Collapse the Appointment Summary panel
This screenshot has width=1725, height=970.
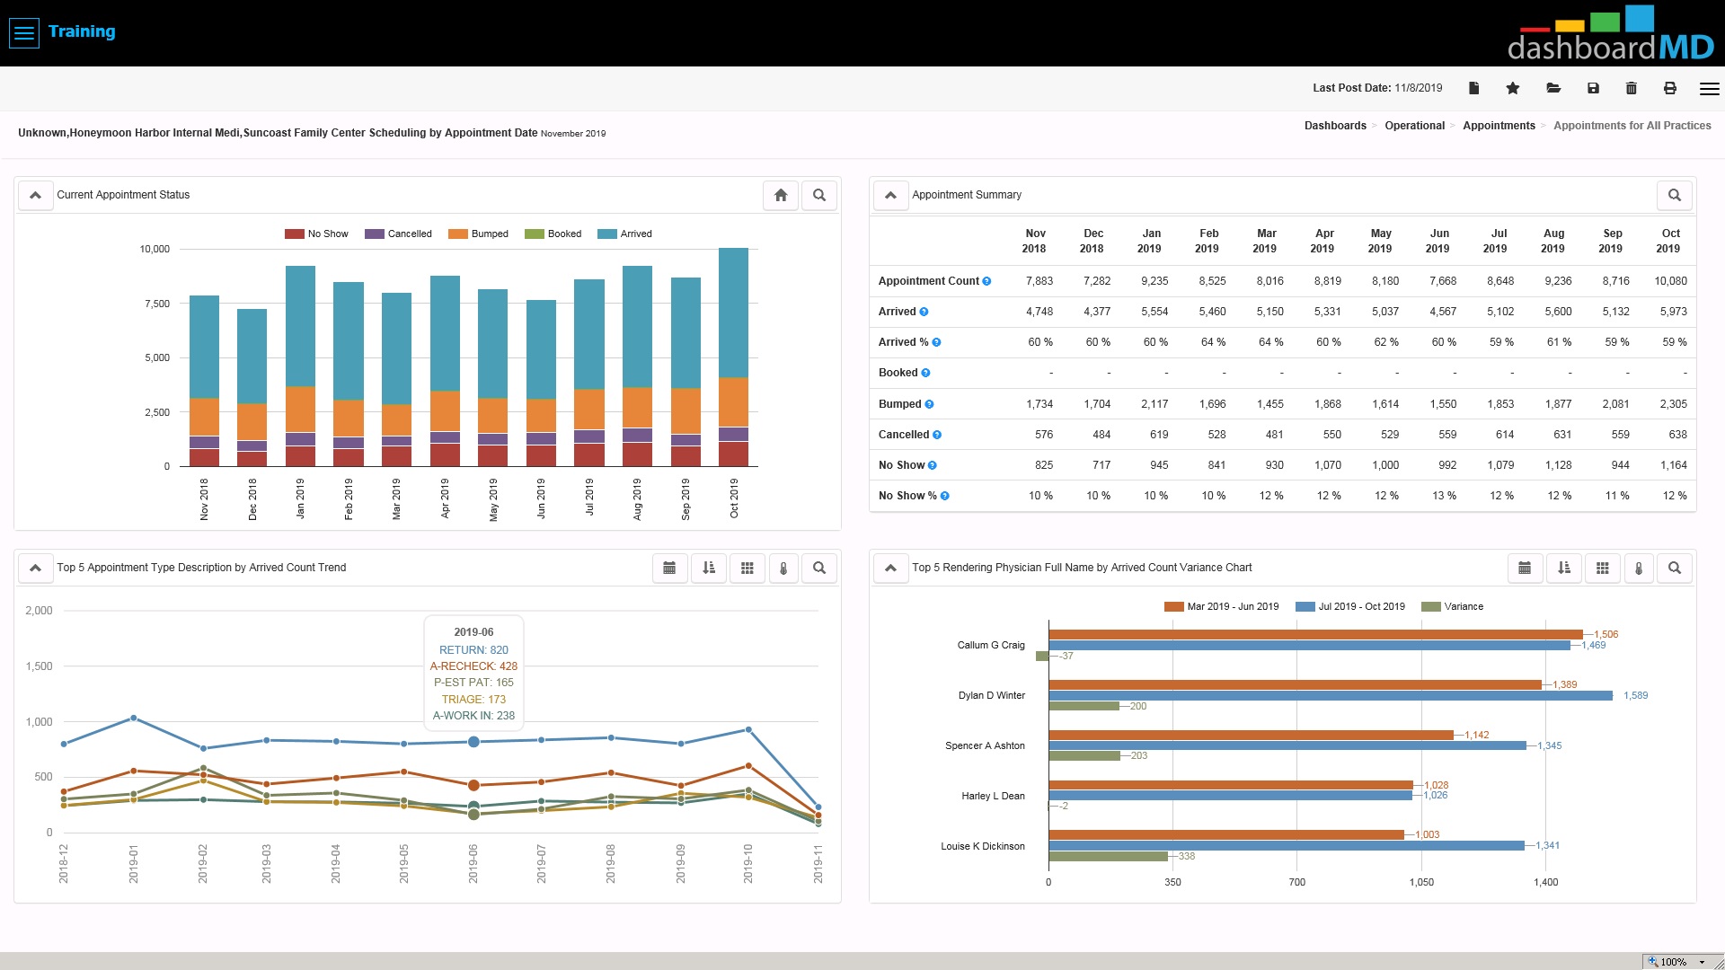tap(890, 195)
